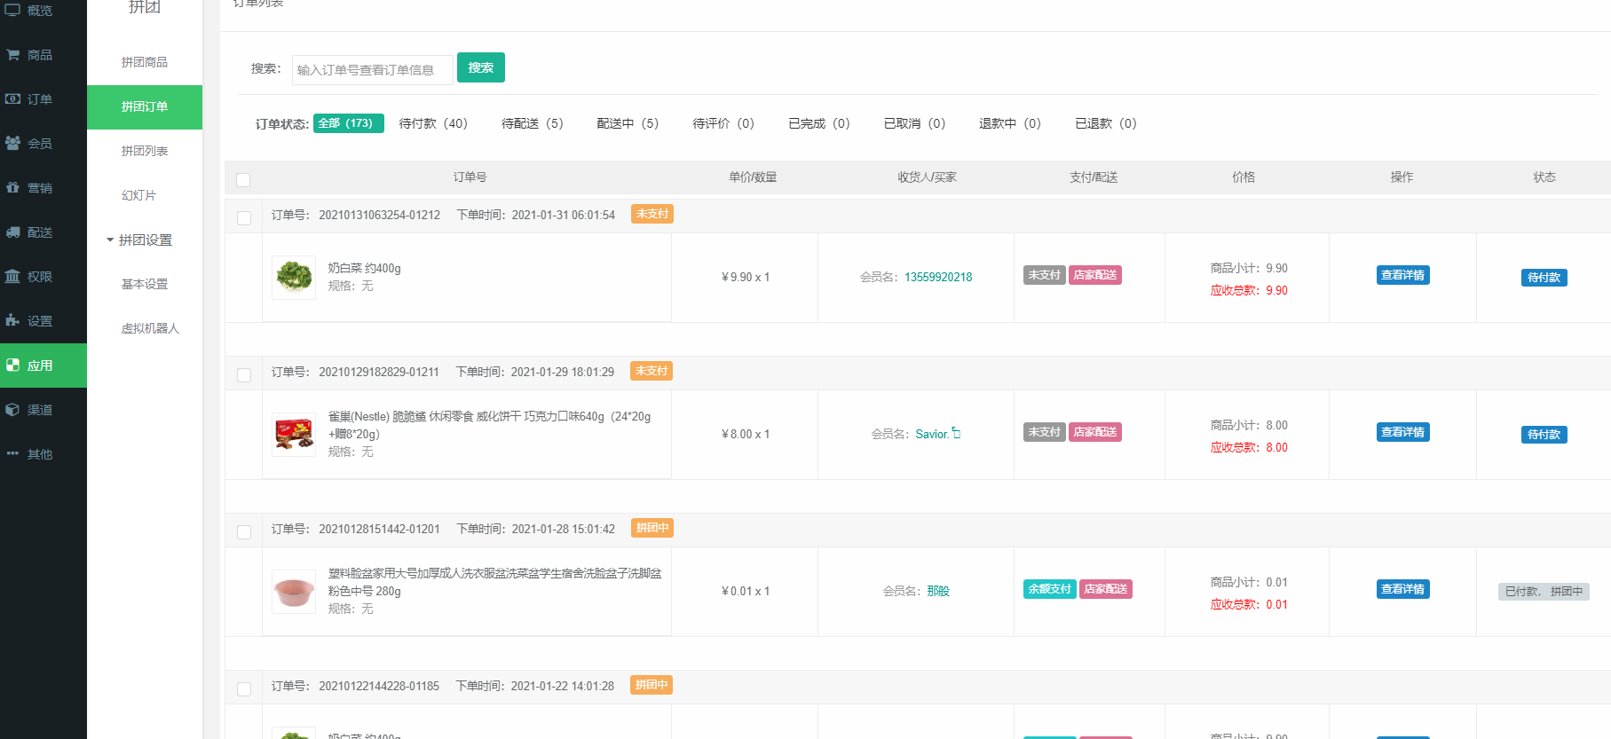Open 基本设置 under 拼团设置
Image resolution: width=1611 pixels, height=739 pixels.
click(x=145, y=284)
